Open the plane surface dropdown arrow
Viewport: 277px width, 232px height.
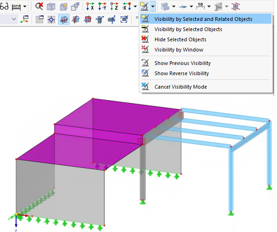pyautogui.click(x=191, y=6)
